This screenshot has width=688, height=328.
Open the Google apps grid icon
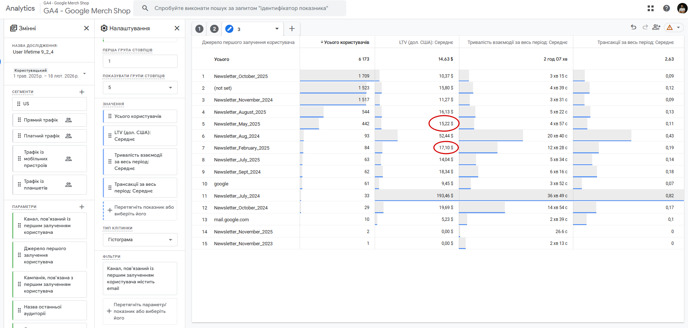tap(651, 8)
